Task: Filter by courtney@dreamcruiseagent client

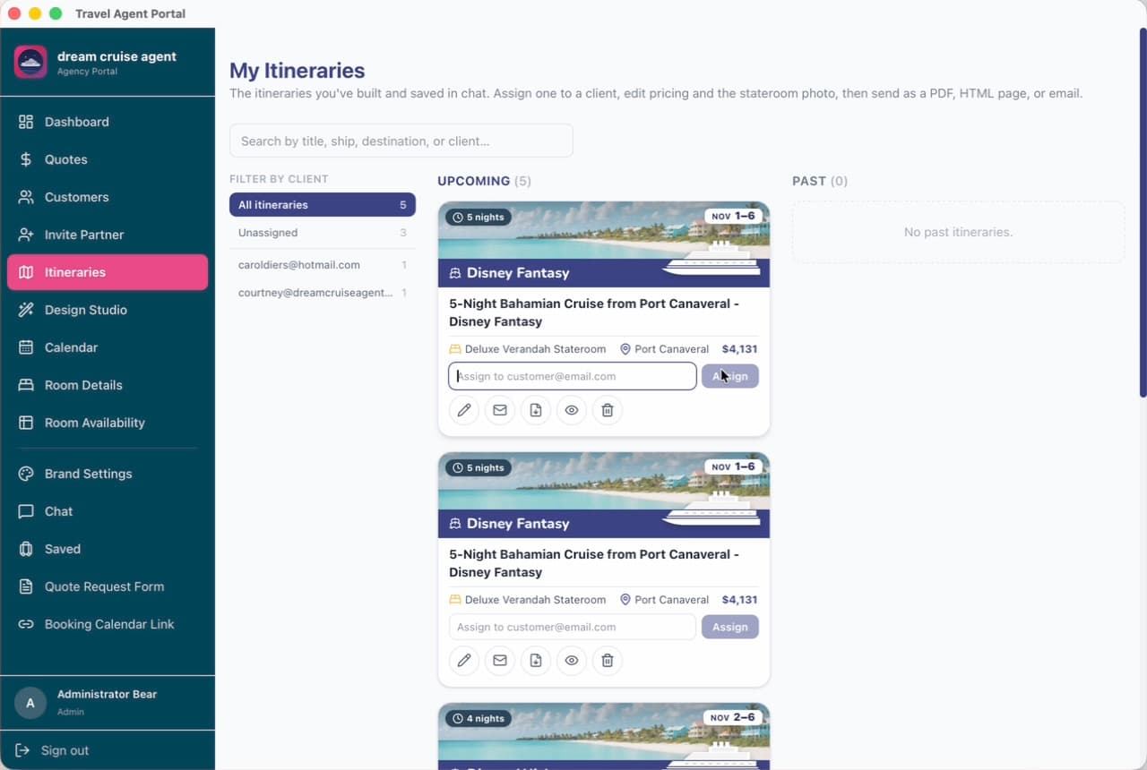Action: pyautogui.click(x=323, y=293)
